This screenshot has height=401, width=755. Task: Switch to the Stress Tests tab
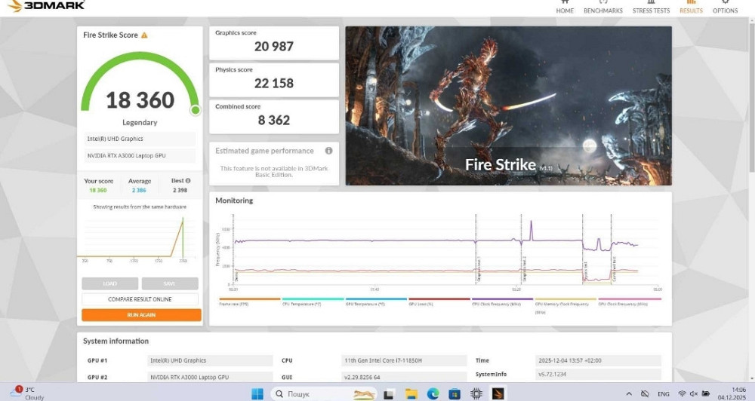point(651,8)
